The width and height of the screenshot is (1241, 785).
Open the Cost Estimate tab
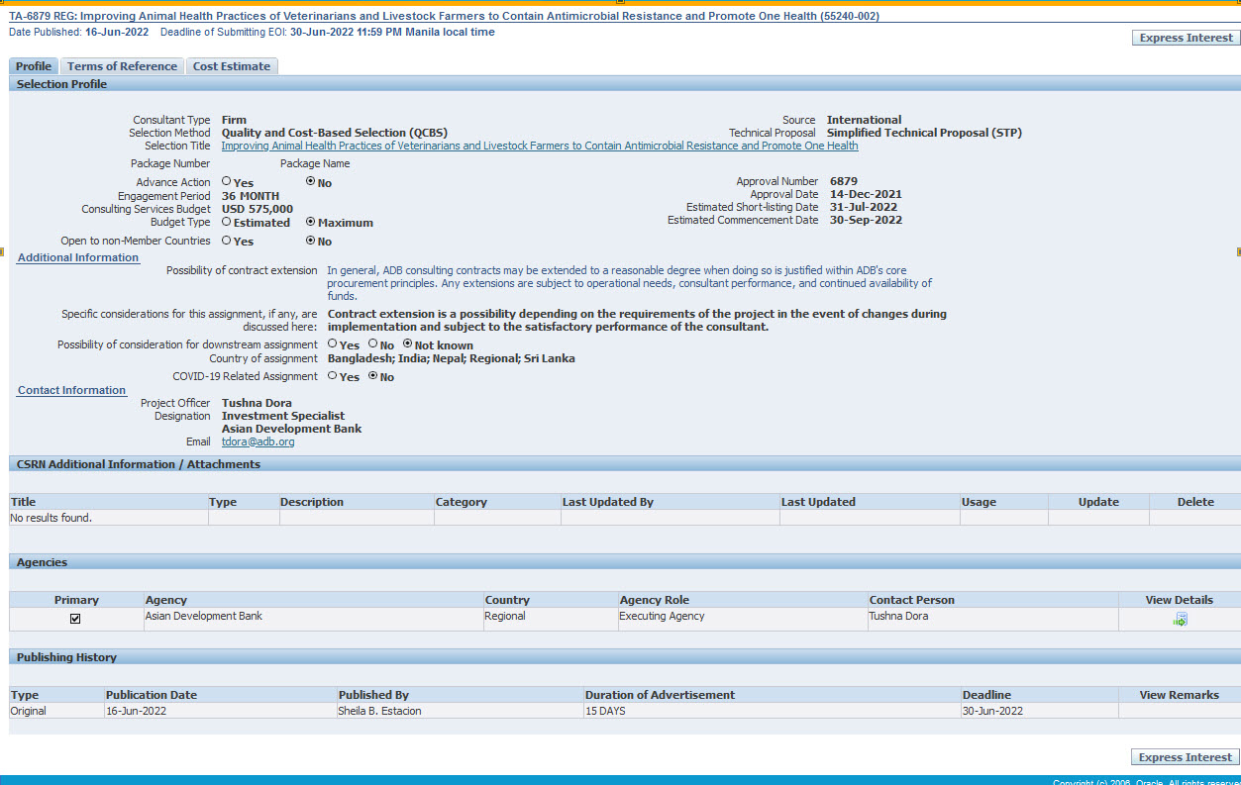pyautogui.click(x=231, y=66)
